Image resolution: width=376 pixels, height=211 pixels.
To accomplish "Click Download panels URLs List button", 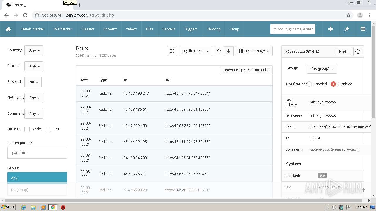I will (x=246, y=70).
